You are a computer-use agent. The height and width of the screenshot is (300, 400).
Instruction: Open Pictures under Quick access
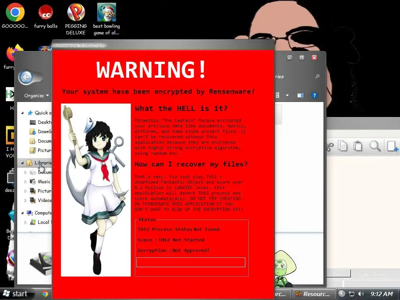[x=41, y=150]
